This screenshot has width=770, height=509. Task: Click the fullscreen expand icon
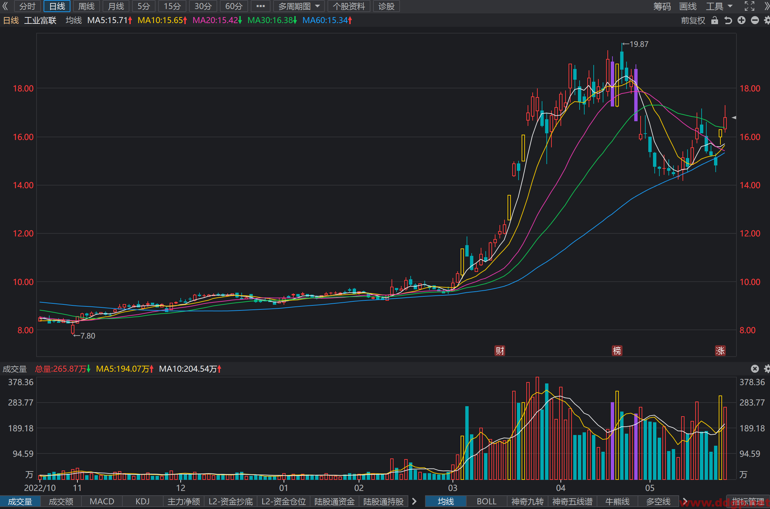tap(750, 6)
